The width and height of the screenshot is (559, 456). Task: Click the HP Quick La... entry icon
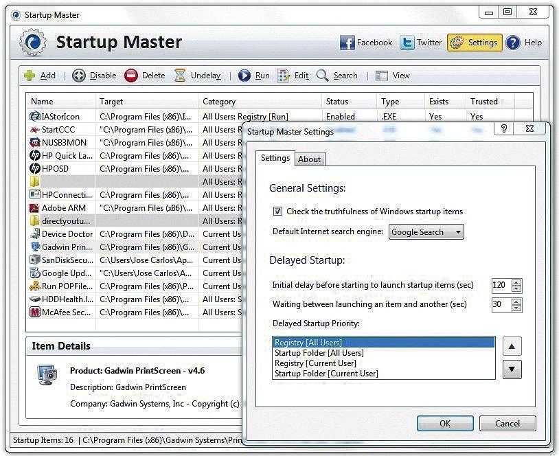[34, 155]
